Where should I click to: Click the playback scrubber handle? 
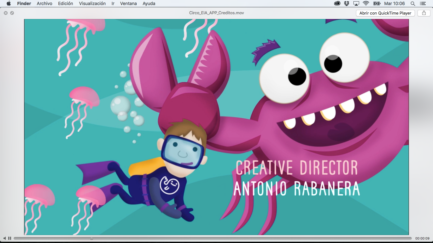(x=92, y=238)
